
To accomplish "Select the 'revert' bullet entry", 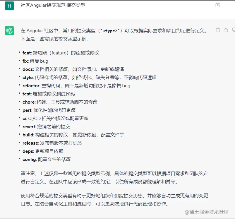I will click(x=46, y=126).
